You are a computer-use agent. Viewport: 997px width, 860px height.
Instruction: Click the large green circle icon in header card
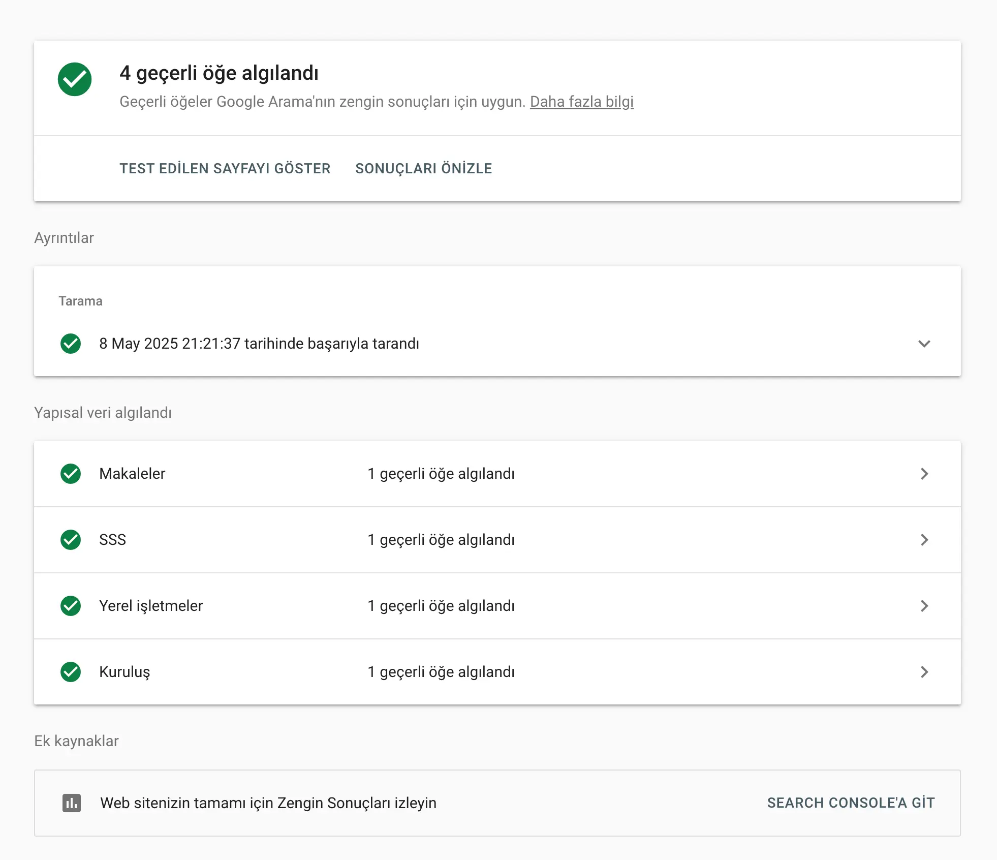(x=74, y=79)
